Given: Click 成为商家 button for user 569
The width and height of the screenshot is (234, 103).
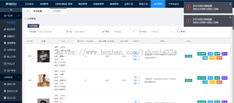Looking at the screenshot, I should pyautogui.click(x=201, y=78).
